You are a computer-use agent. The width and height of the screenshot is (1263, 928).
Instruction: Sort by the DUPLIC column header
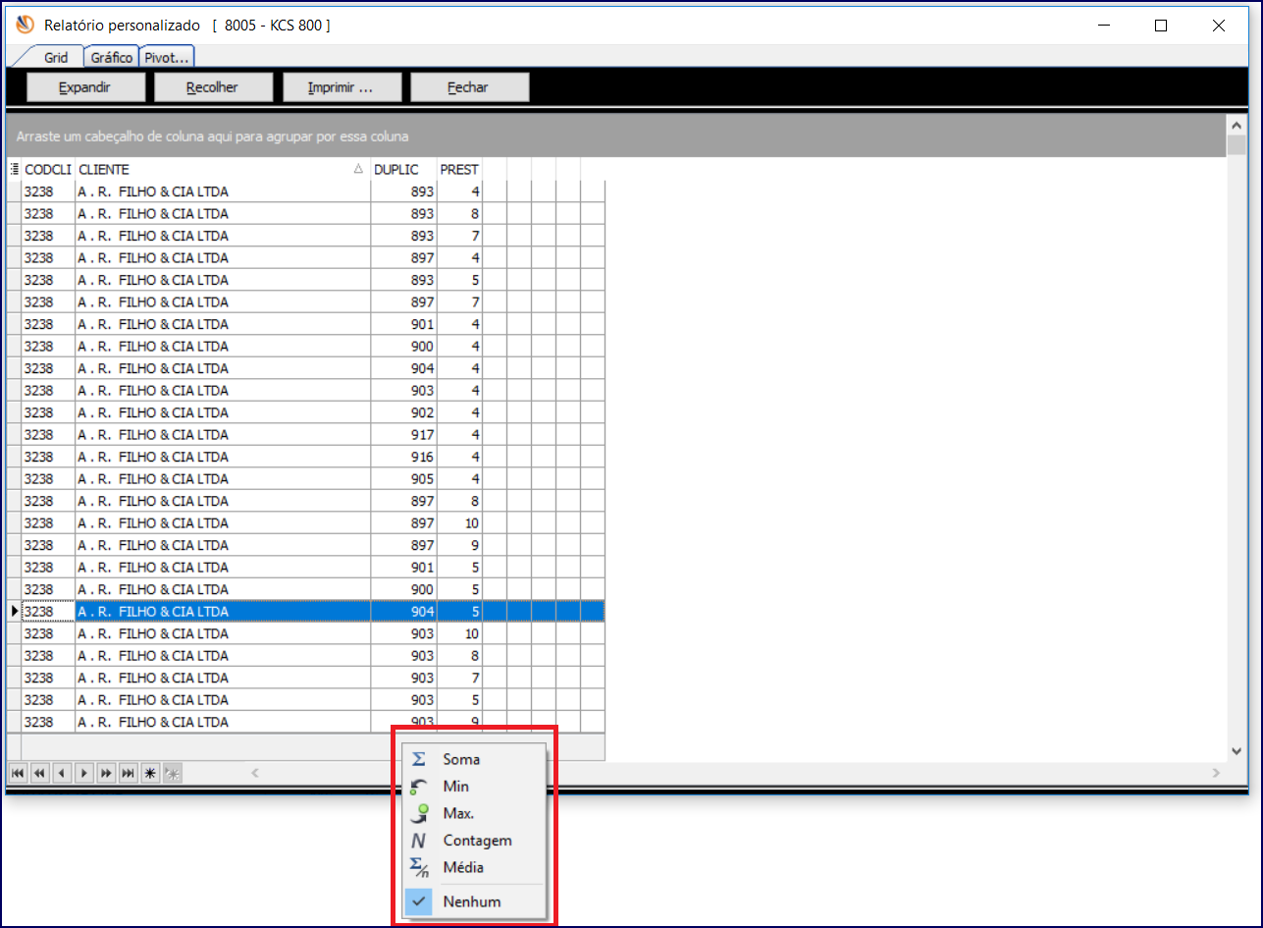(x=403, y=169)
